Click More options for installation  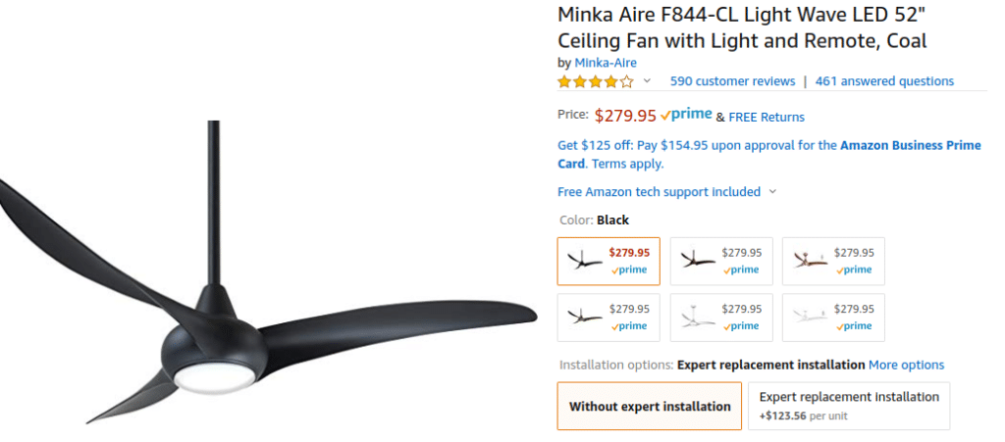tap(906, 365)
